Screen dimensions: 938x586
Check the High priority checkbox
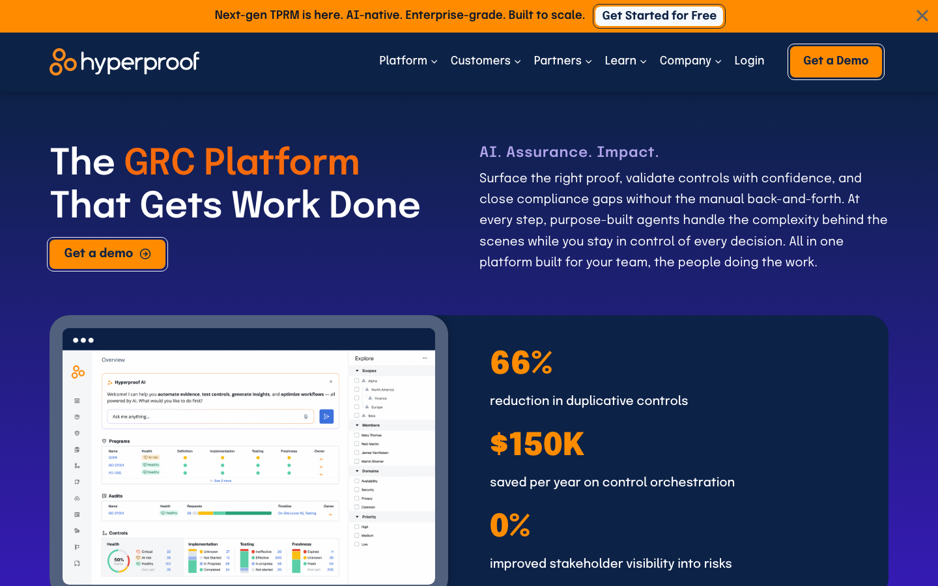[356, 527]
